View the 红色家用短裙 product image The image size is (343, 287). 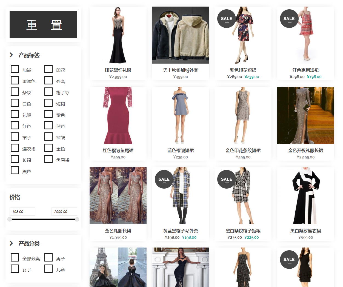coord(305,35)
